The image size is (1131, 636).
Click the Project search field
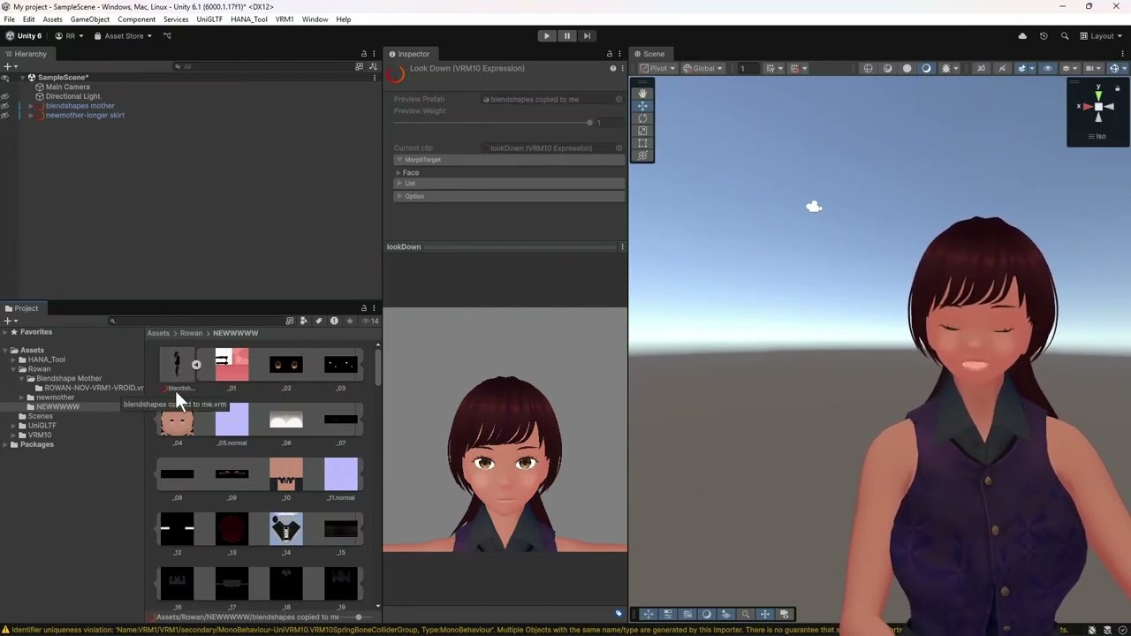tap(194, 321)
